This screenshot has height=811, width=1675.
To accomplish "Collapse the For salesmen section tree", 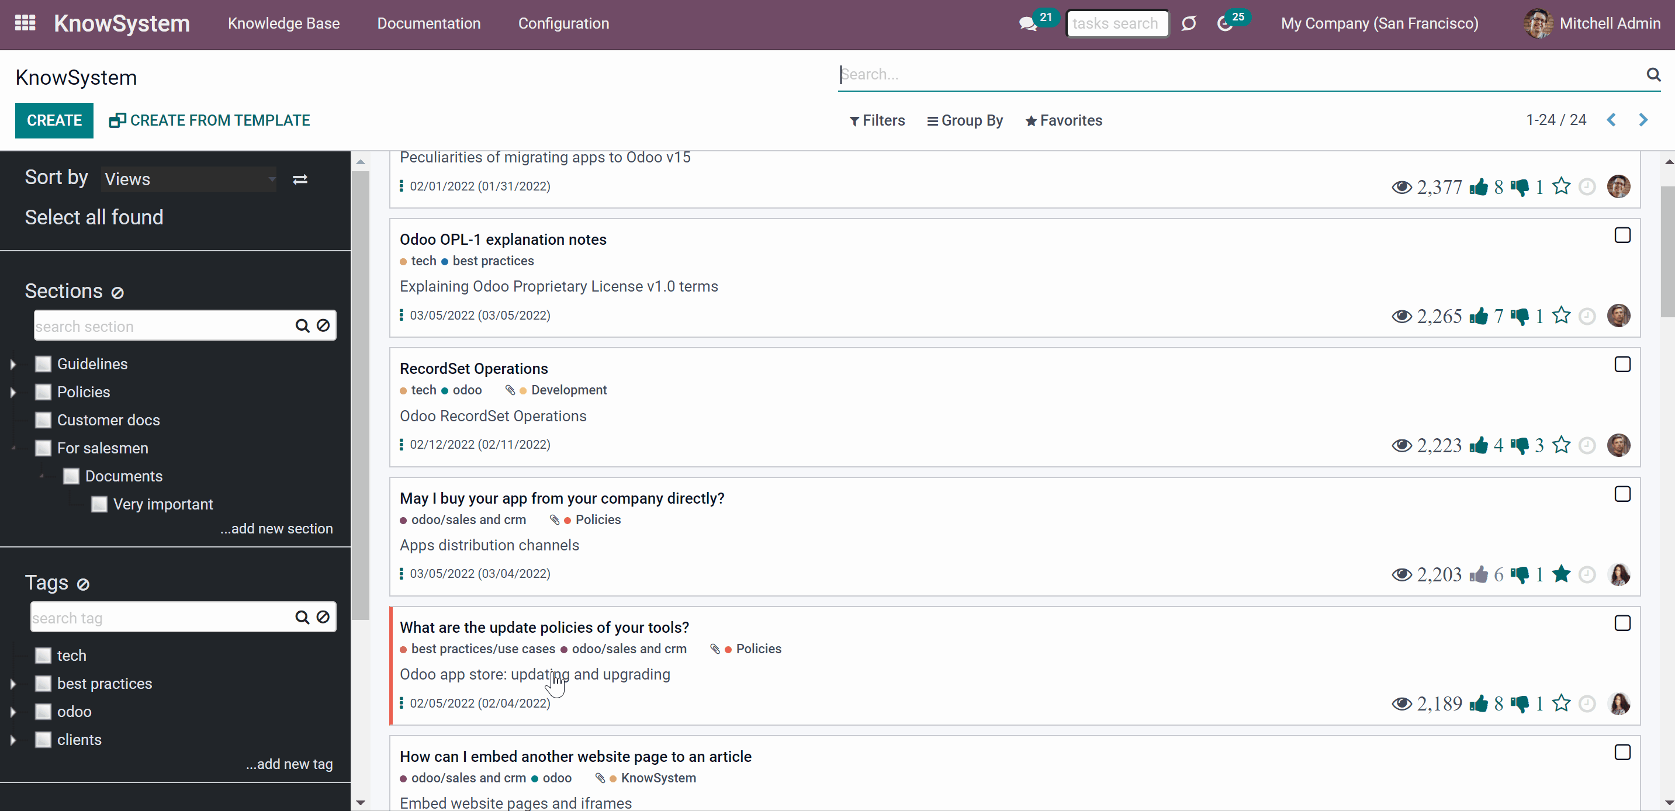I will (x=13, y=448).
